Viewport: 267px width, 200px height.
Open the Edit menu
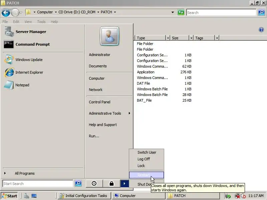16,22
